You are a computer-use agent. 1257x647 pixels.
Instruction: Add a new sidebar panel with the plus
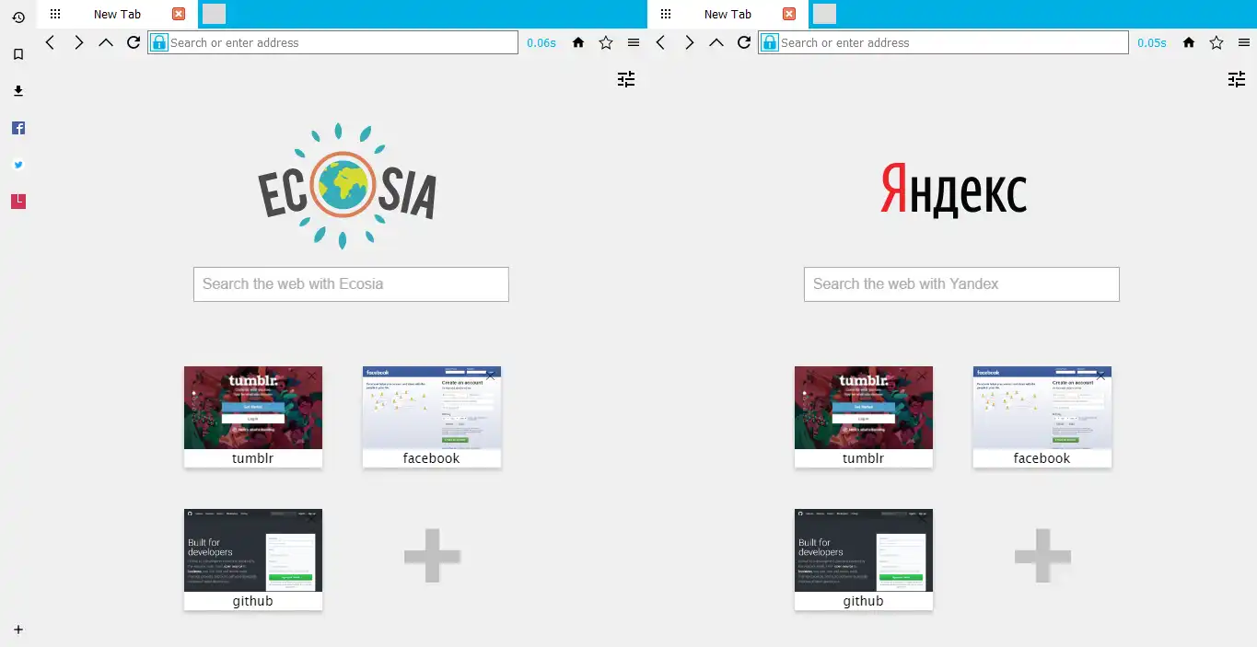18,630
